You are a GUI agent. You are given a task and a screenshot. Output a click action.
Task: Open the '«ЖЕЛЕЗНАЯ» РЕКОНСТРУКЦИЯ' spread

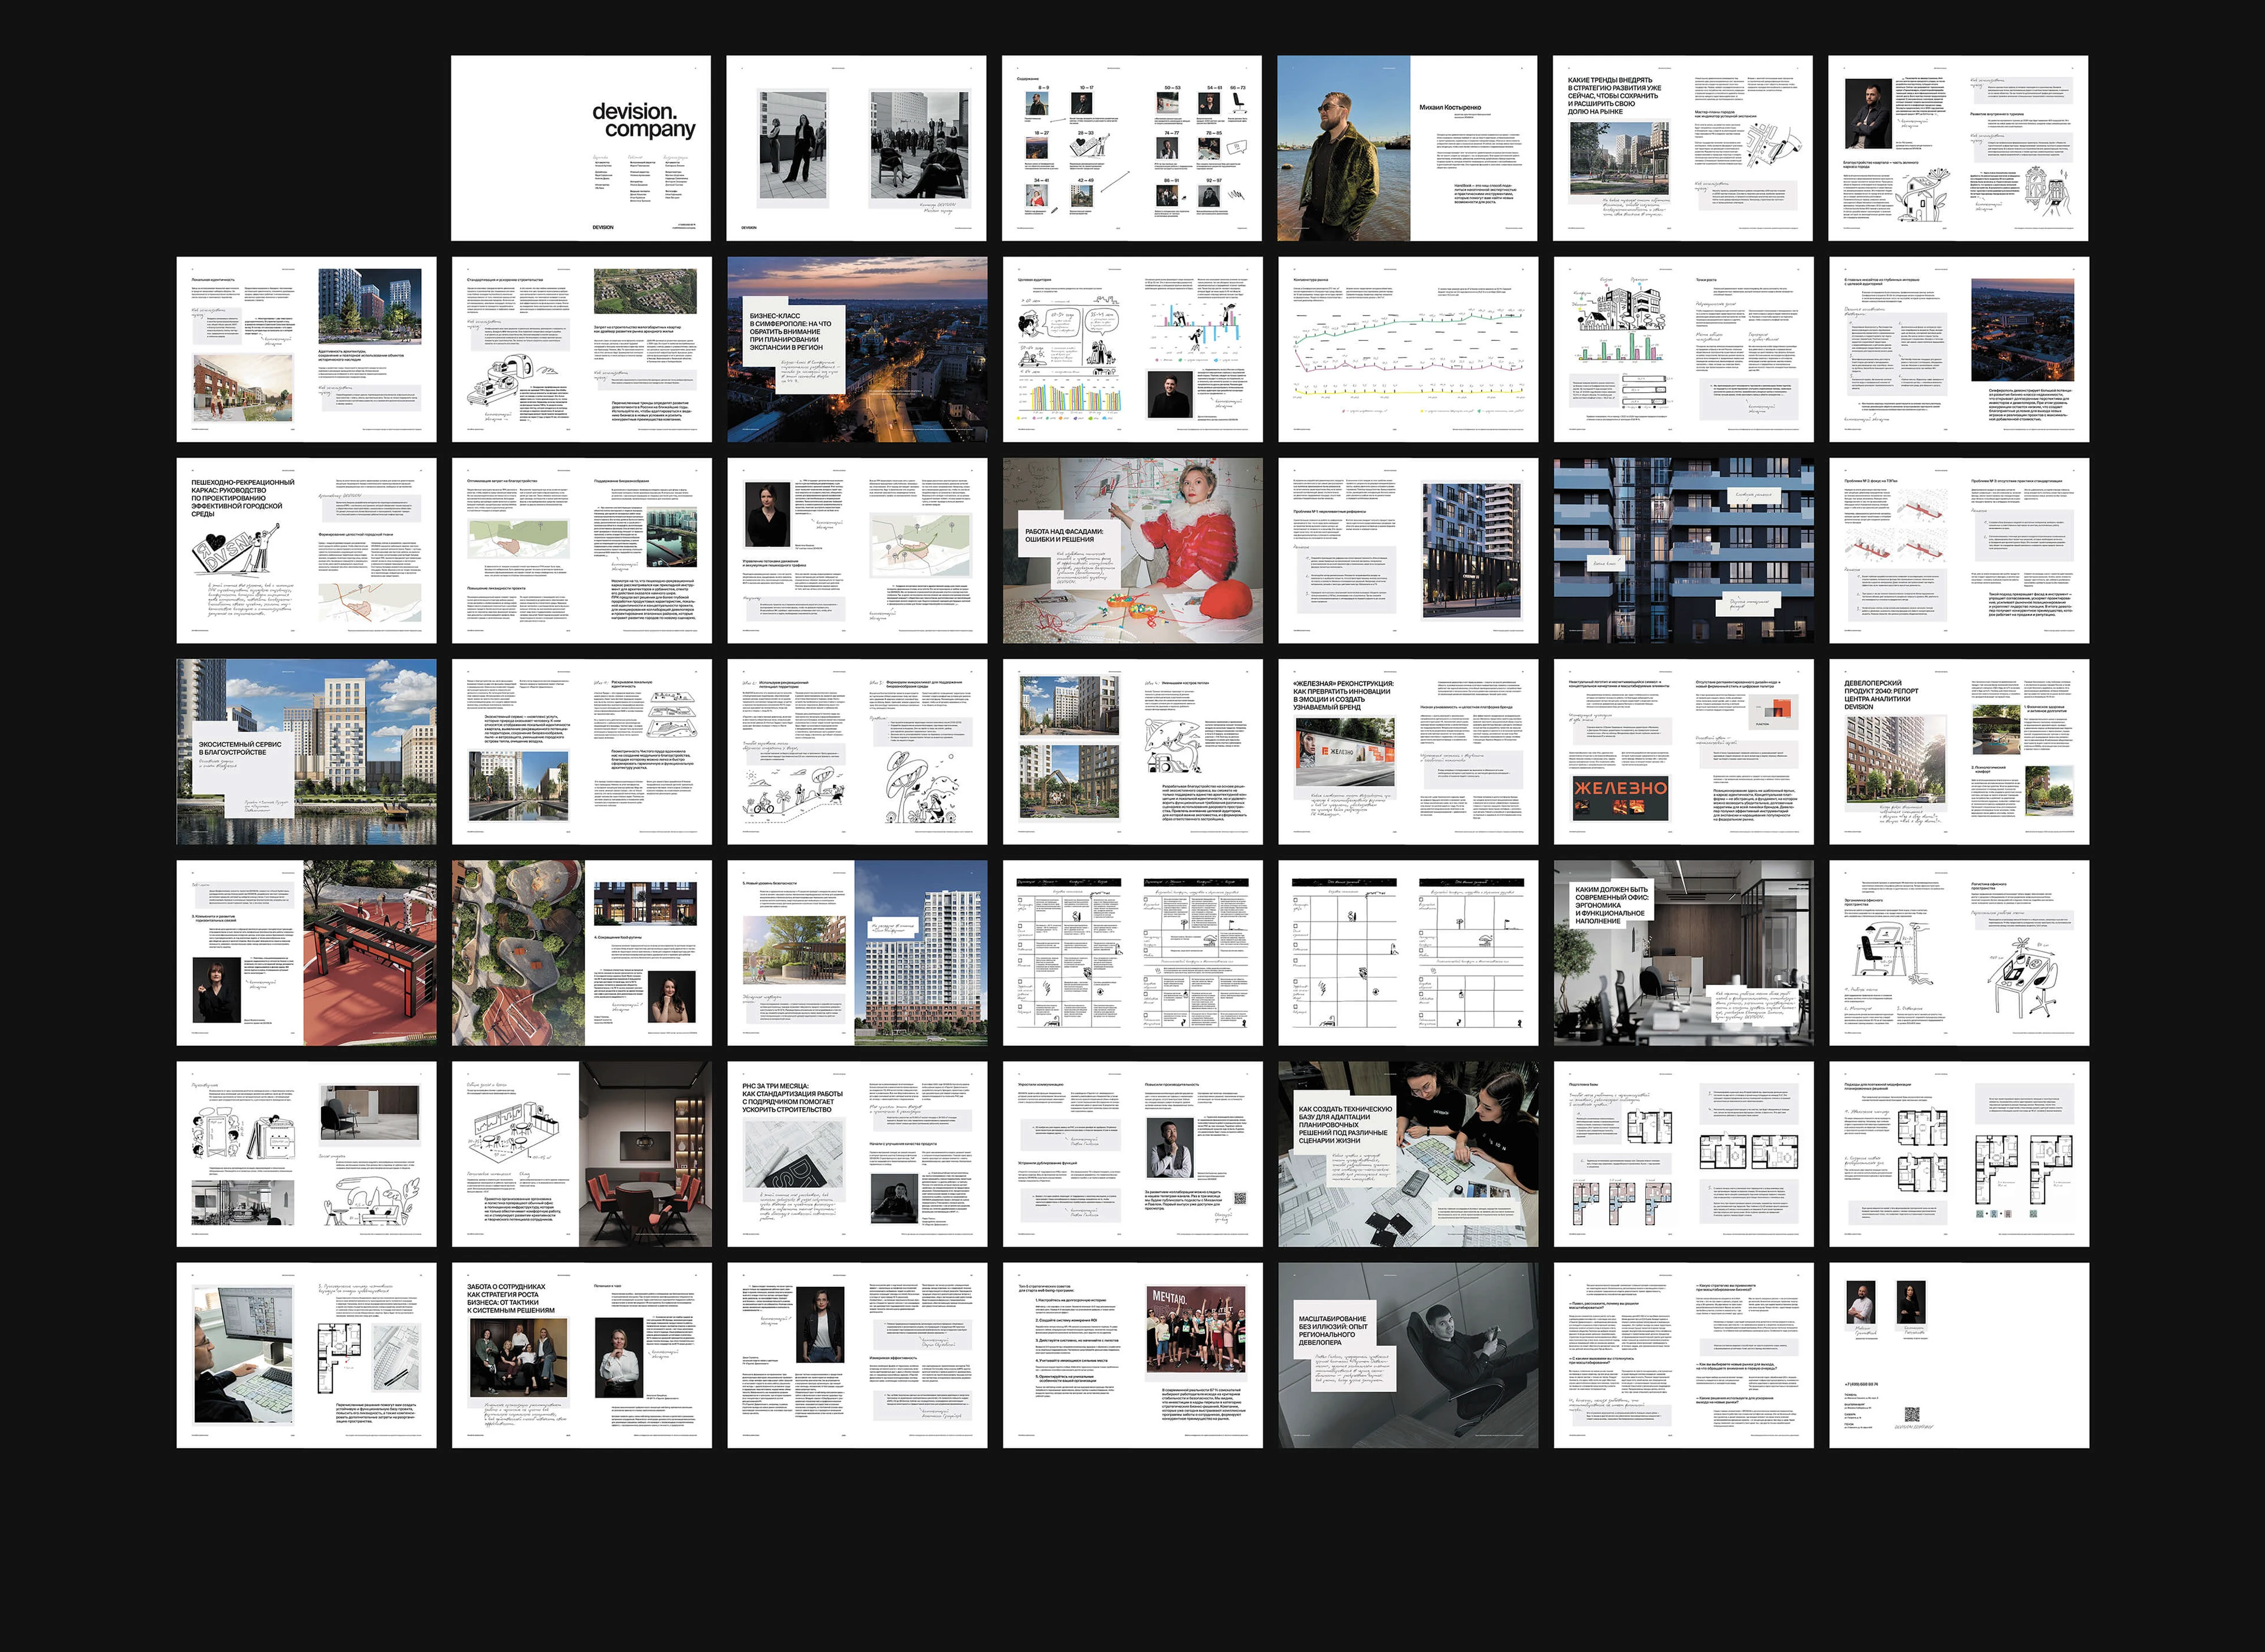[1408, 752]
